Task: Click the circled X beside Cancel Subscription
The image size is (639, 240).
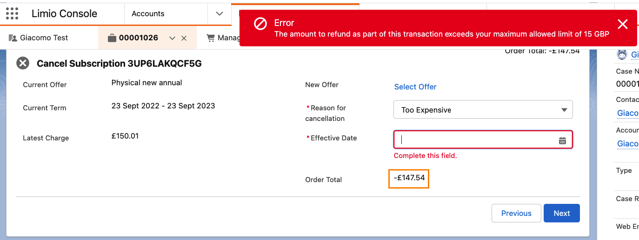Action: click(23, 63)
